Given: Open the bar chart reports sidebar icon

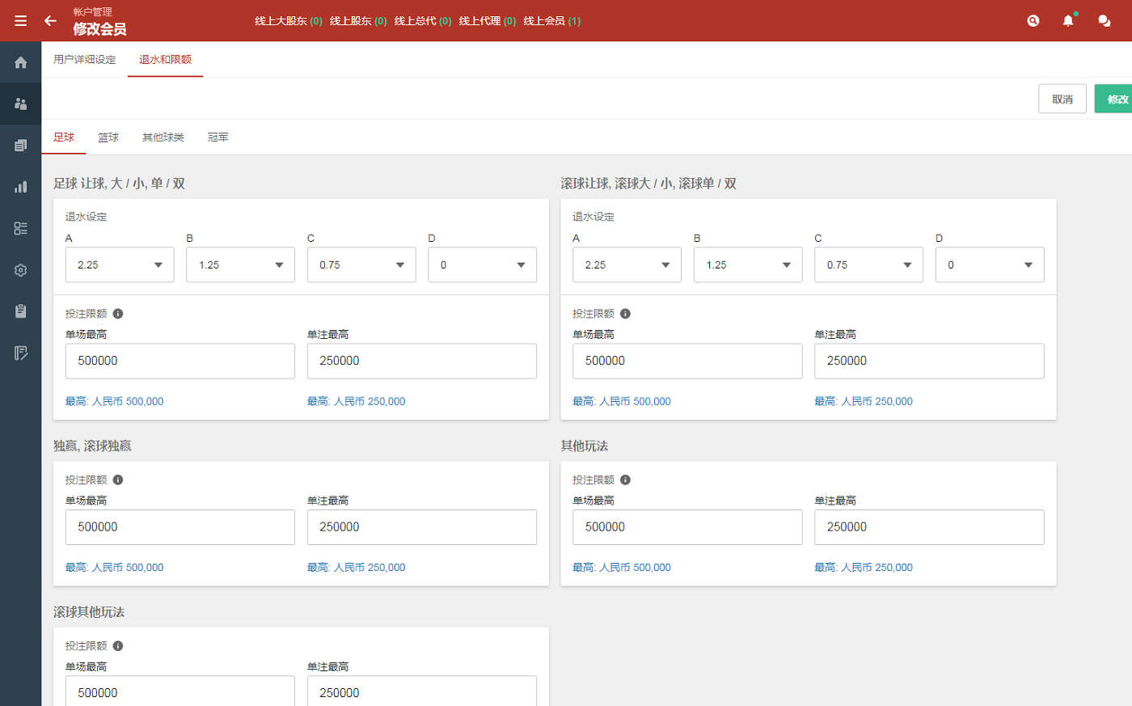Looking at the screenshot, I should 21,187.
